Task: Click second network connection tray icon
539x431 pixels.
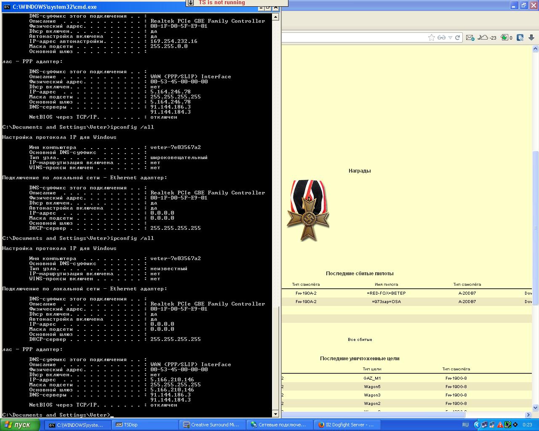Action: (492, 425)
